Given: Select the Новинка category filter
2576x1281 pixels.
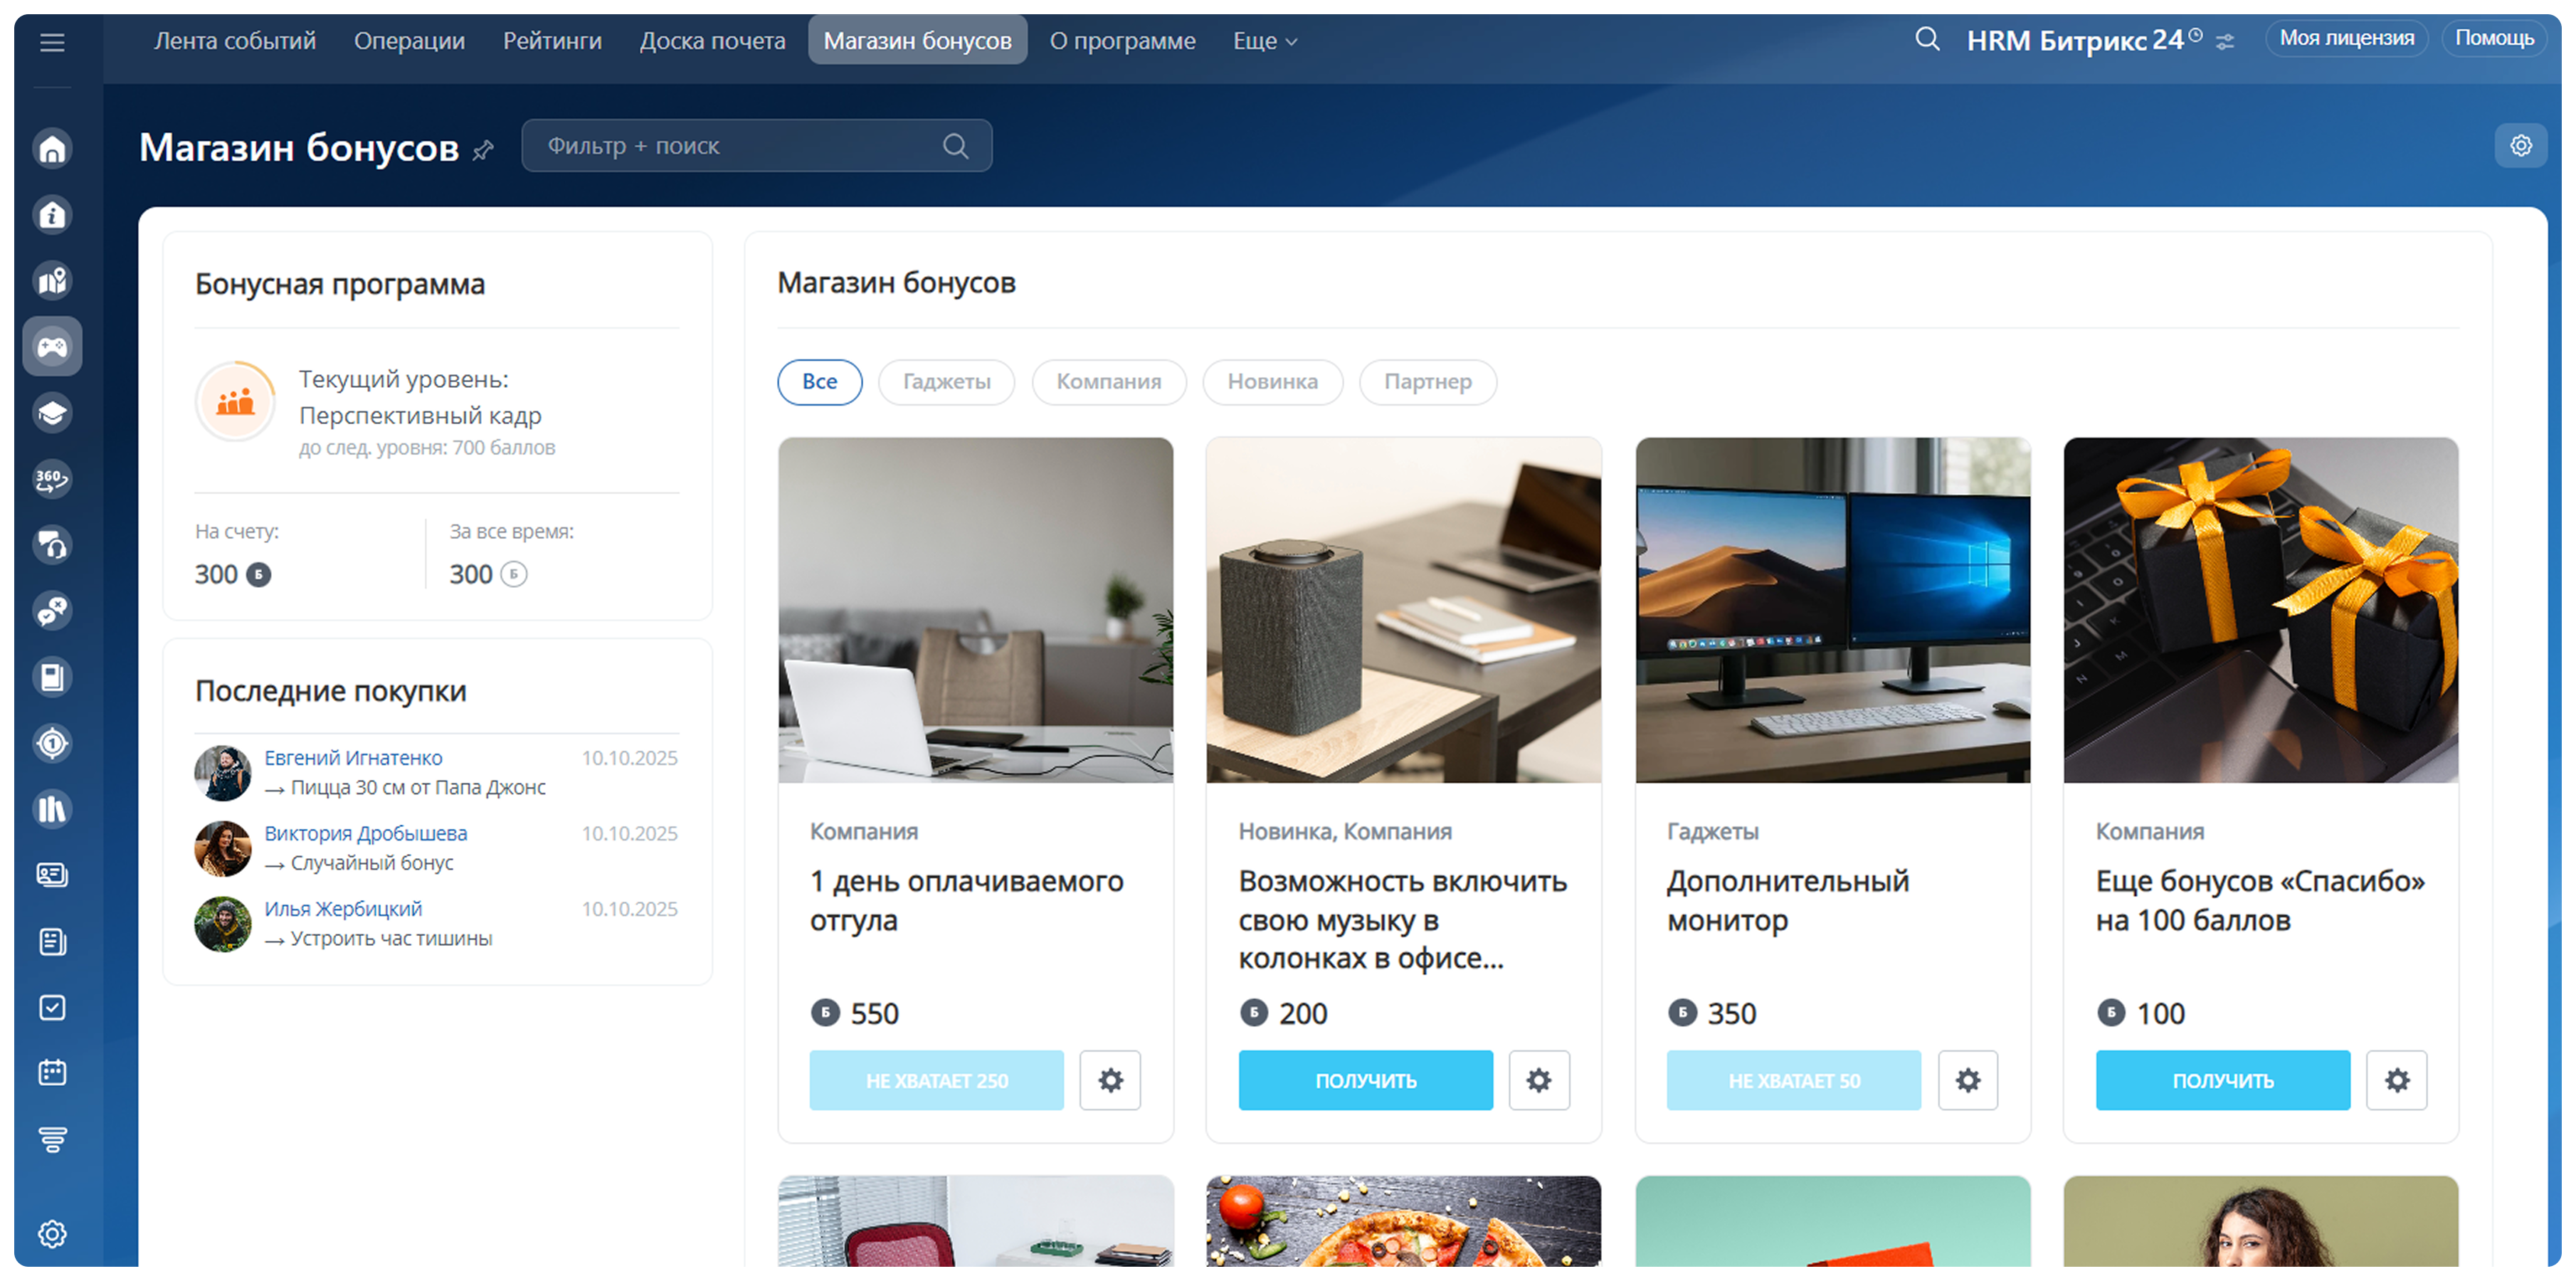Looking at the screenshot, I should pos(1272,382).
